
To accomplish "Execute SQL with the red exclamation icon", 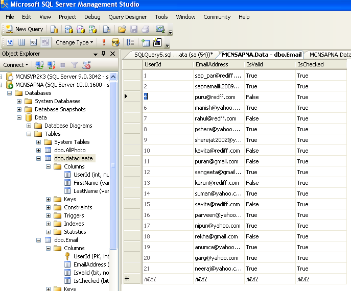I will click(104, 42).
